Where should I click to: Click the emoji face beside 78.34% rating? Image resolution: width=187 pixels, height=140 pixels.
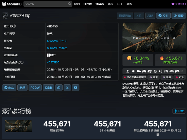click(129, 58)
